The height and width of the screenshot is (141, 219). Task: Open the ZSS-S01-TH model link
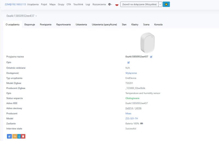click(x=132, y=118)
